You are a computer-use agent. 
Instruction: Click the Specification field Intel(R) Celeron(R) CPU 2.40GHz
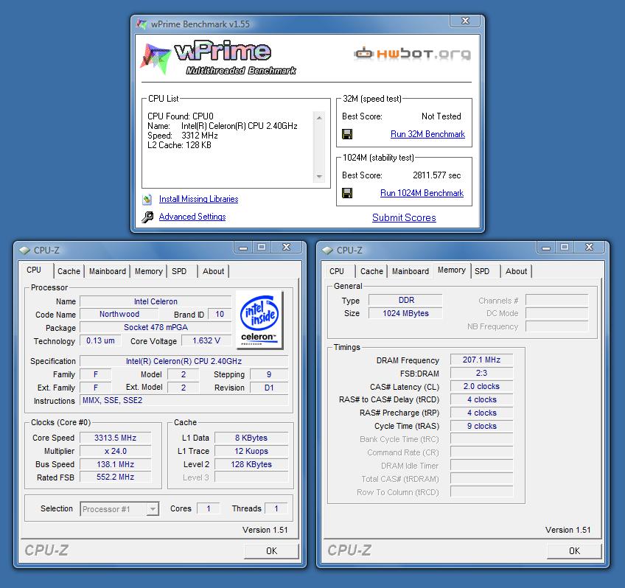(x=184, y=361)
